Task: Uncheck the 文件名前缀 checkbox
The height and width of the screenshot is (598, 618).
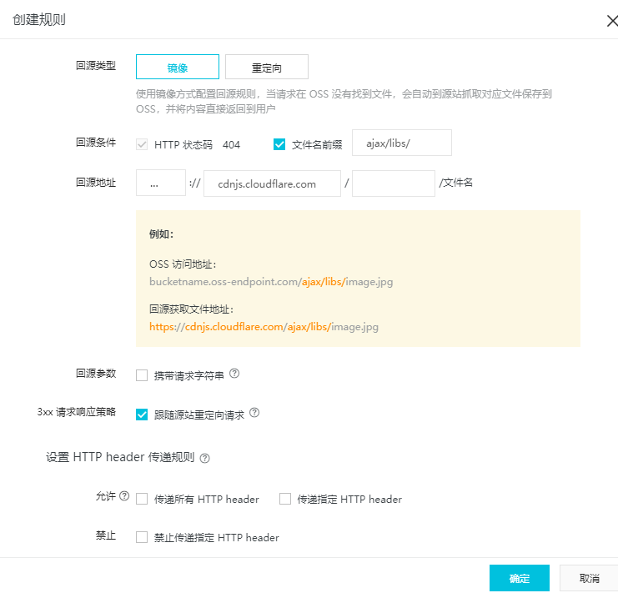Action: 279,144
